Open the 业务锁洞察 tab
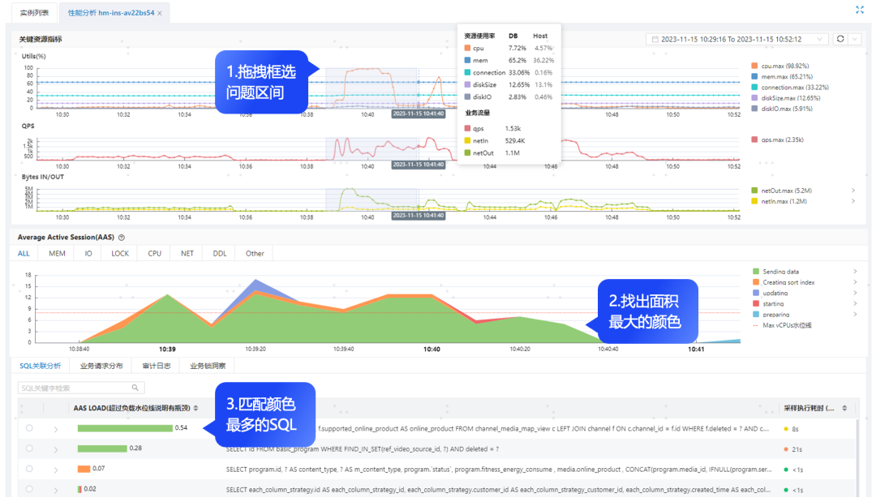 (x=208, y=366)
